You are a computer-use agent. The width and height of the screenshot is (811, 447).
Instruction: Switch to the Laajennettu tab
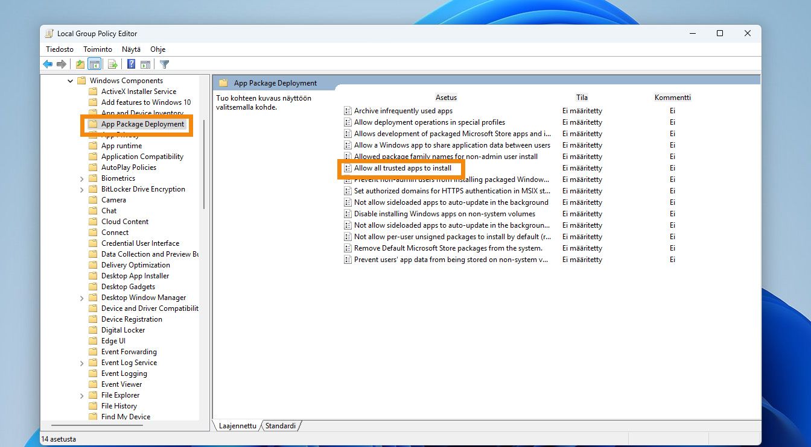pos(237,426)
